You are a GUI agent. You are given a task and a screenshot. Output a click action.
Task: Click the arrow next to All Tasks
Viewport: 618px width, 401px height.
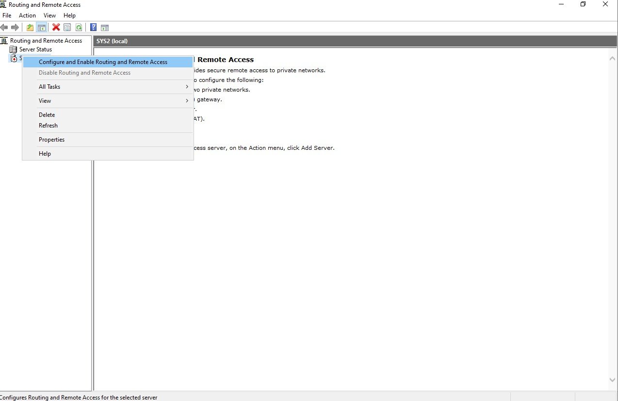click(187, 87)
